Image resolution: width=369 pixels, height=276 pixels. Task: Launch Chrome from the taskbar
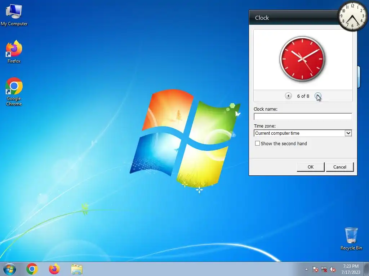click(32, 269)
